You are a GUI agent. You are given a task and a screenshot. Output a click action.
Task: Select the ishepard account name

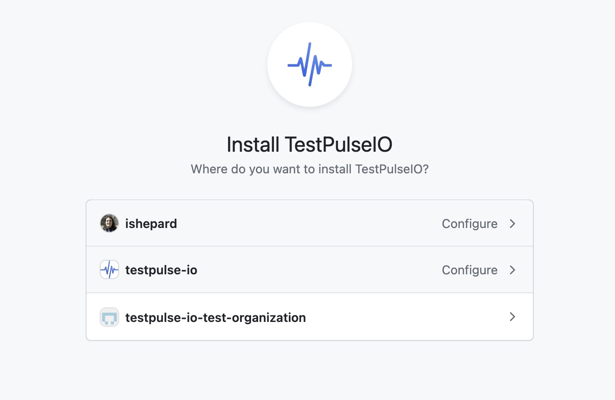pos(151,224)
